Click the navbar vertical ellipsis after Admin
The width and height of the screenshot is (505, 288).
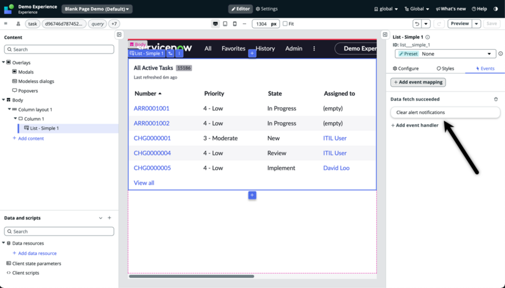tap(314, 49)
